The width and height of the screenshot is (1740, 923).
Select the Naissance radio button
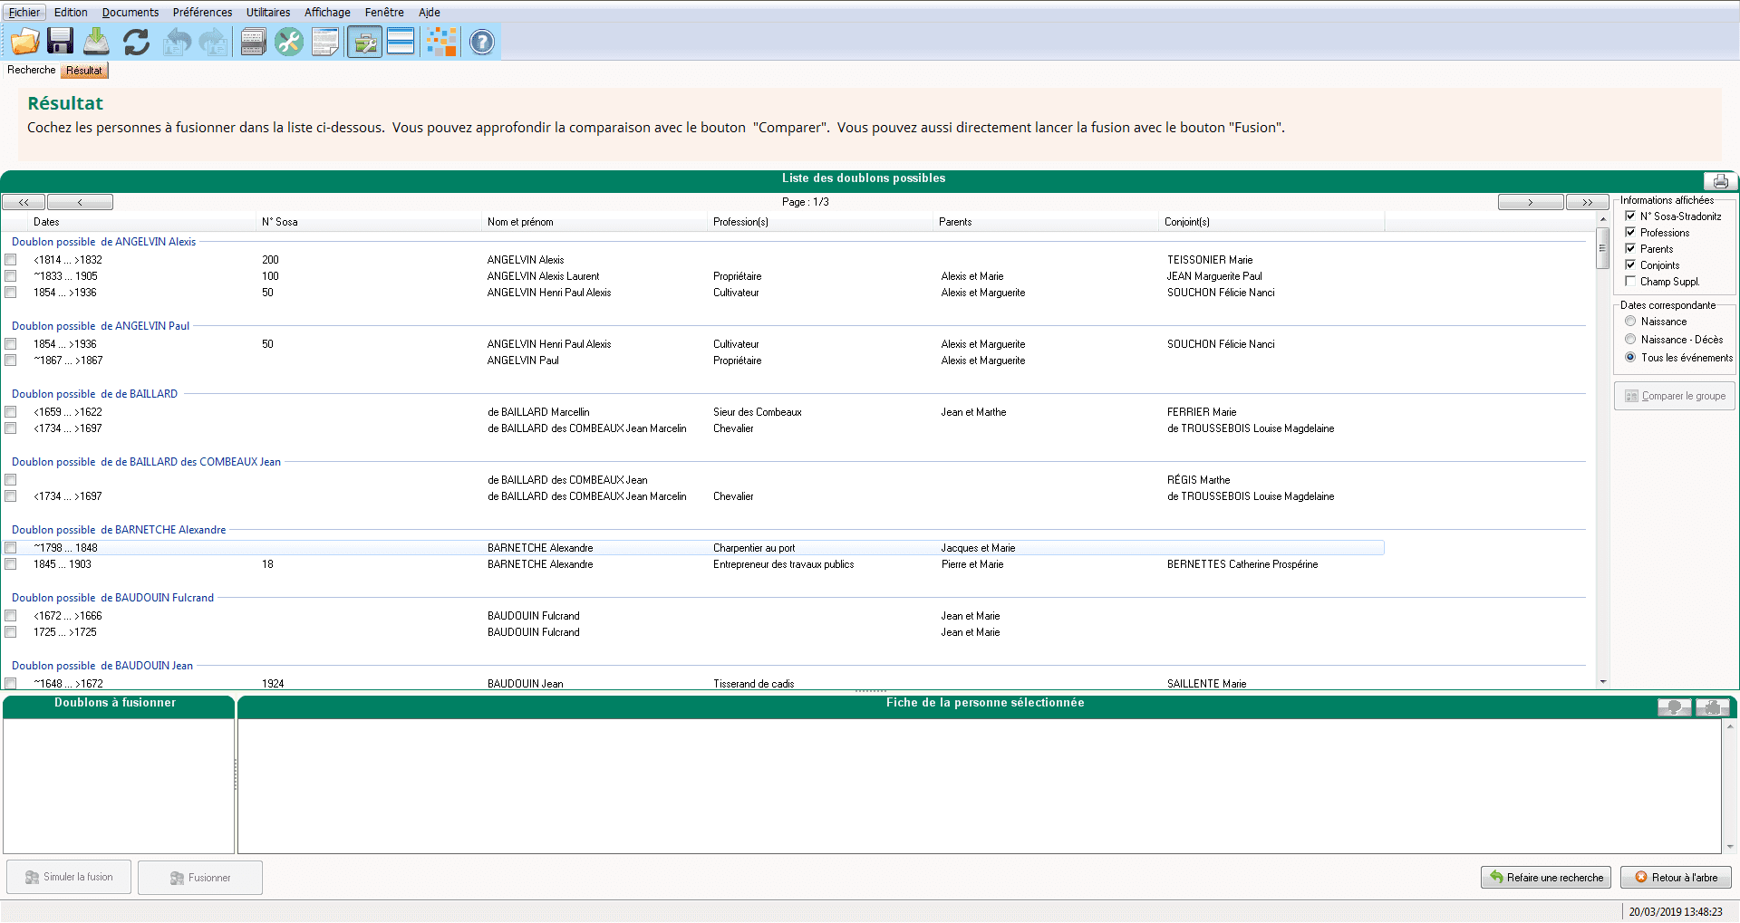point(1630,322)
